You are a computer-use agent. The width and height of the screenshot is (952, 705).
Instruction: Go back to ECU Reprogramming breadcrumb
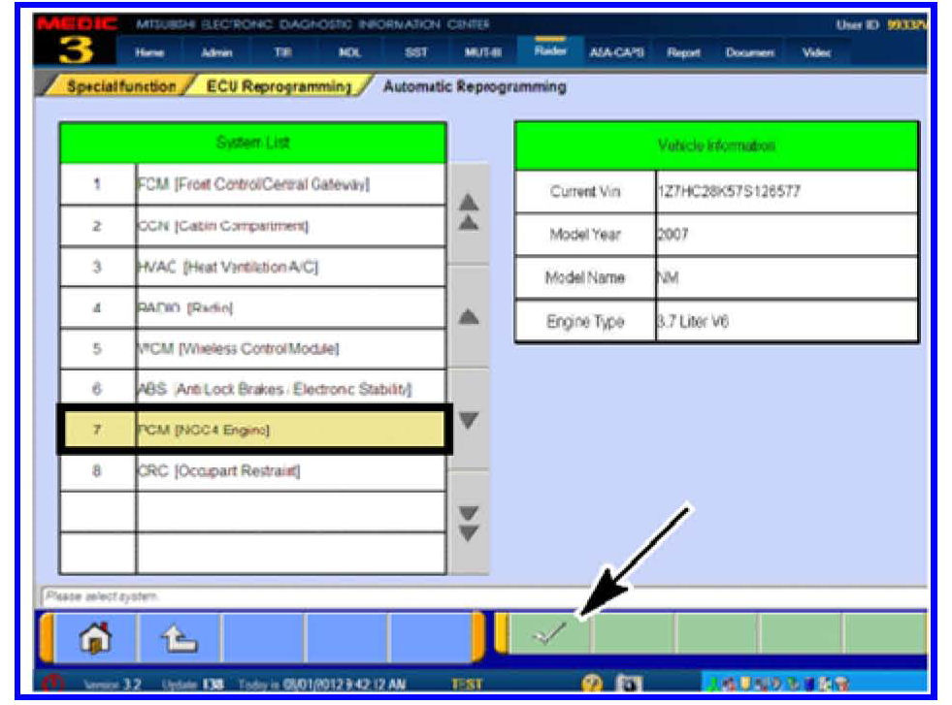pyautogui.click(x=278, y=86)
